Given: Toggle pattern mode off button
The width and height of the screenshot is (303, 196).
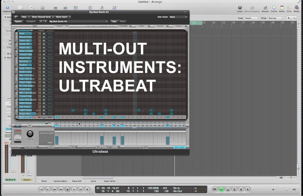Looking at the screenshot, I should pos(98,147).
